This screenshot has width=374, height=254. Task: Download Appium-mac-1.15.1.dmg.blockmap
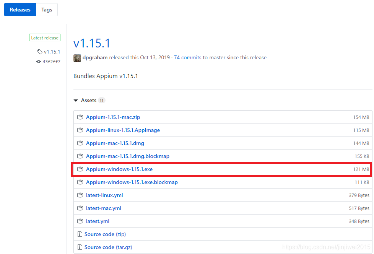[128, 156]
